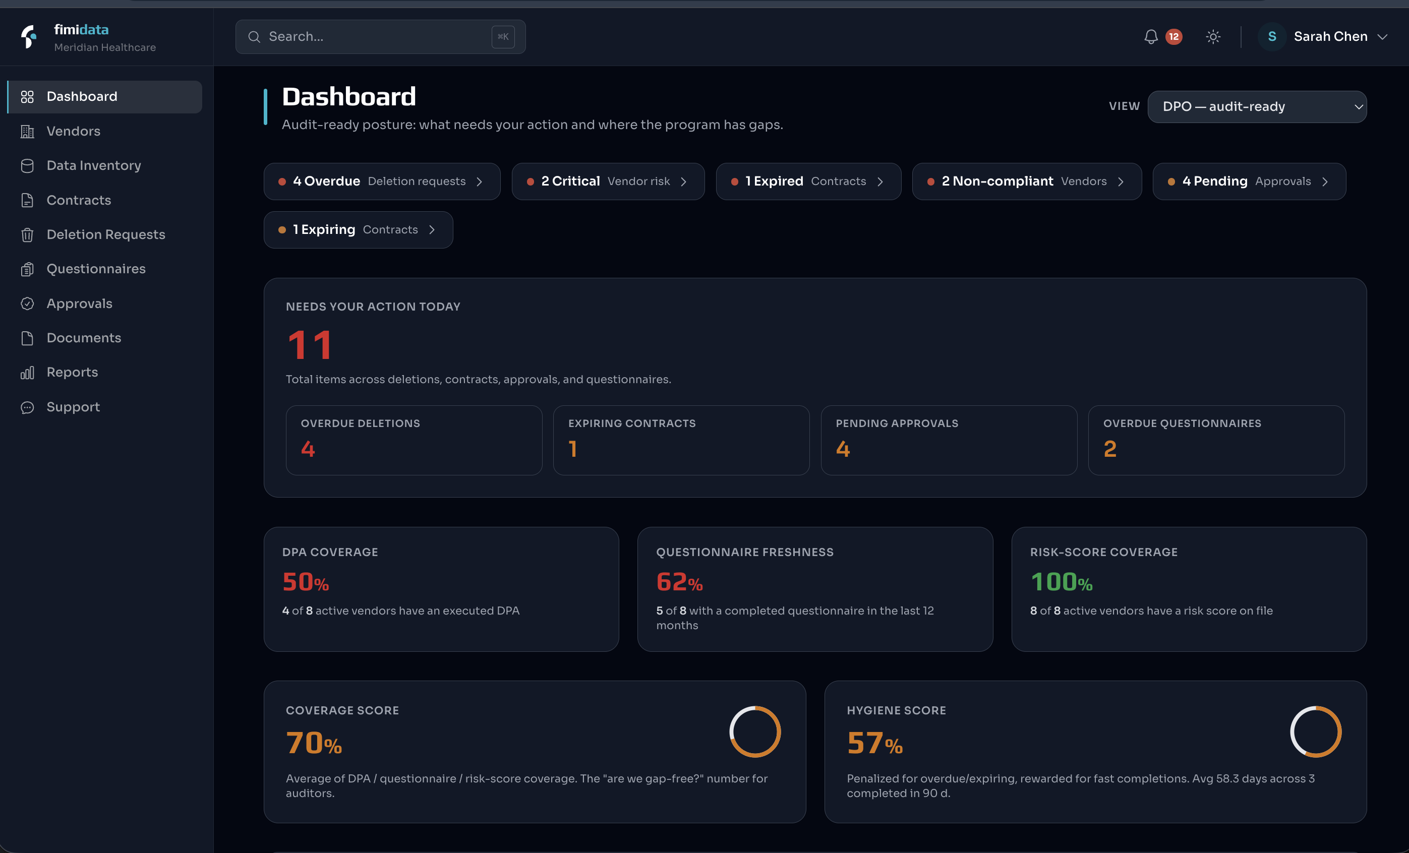Click the Support chat bubble icon
1409x853 pixels.
(27, 407)
